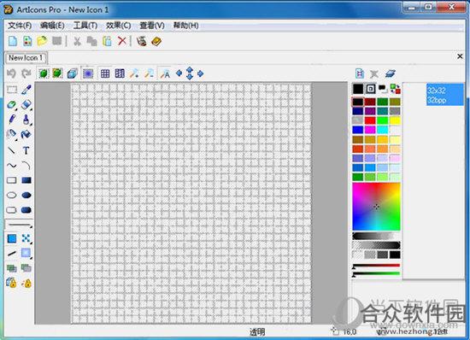470x340 pixels.
Task: Pick the eyedropper color picker tool
Action: pos(26,90)
